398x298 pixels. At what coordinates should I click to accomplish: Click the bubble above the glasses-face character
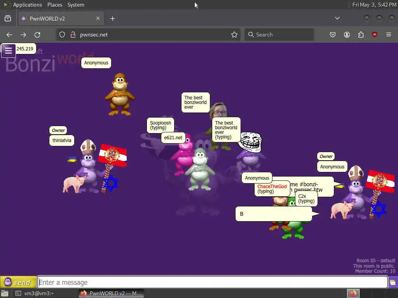point(196,102)
